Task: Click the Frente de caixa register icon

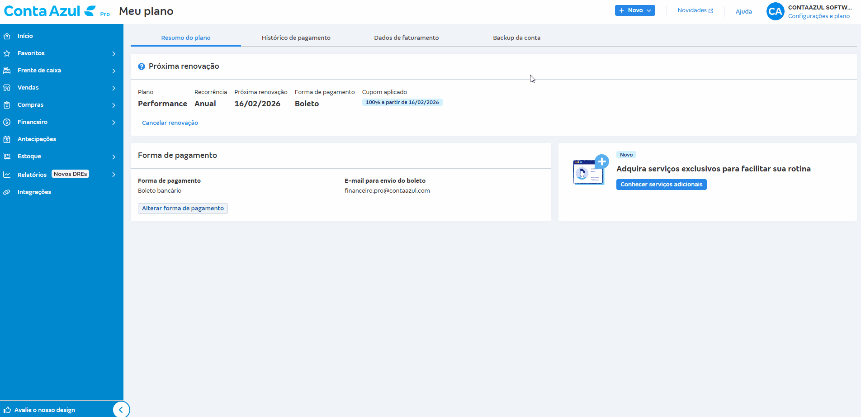Action: (x=7, y=71)
